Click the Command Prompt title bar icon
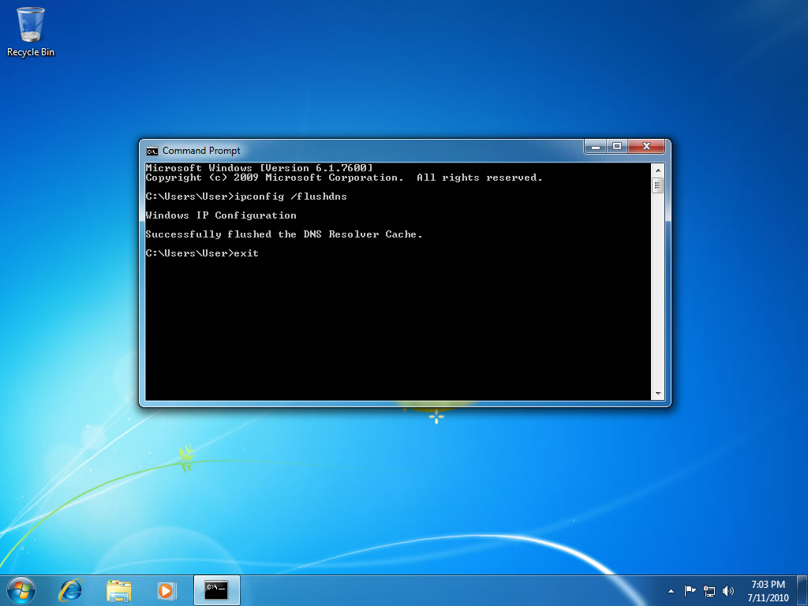Screen dimensions: 808x606 (151, 150)
